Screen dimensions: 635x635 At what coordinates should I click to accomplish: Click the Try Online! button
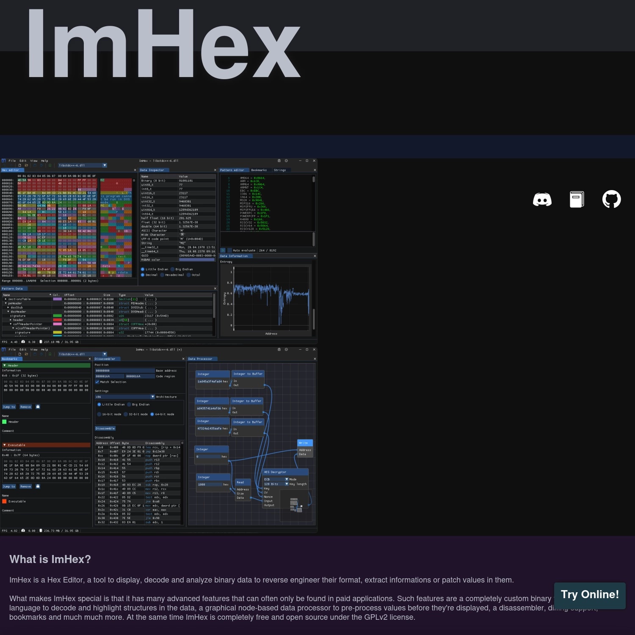pyautogui.click(x=590, y=595)
